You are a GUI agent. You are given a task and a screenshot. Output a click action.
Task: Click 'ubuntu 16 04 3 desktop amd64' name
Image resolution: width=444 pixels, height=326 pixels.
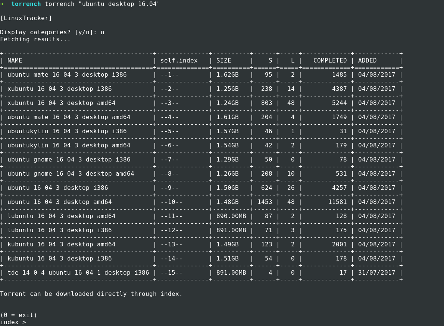pyautogui.click(x=59, y=202)
